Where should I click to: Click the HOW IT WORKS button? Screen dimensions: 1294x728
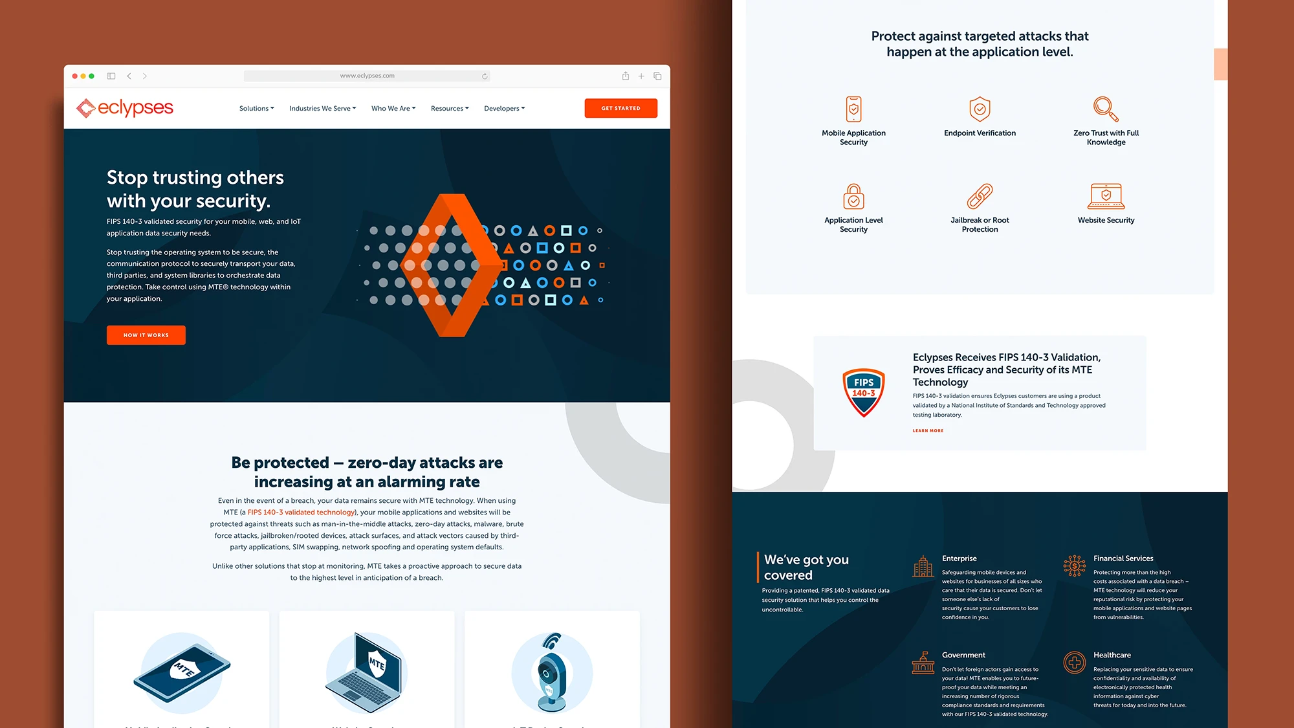tap(146, 334)
